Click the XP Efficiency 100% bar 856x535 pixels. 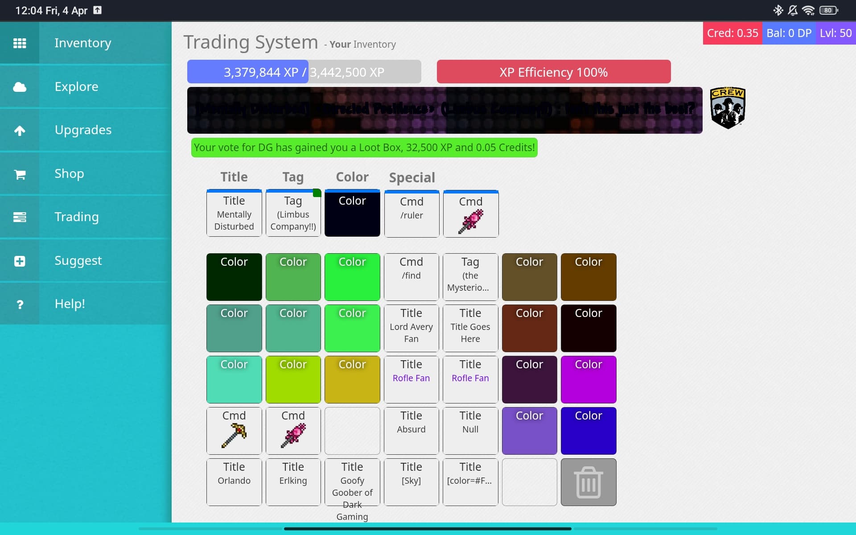tap(553, 72)
